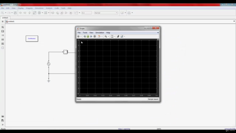This screenshot has height=133, width=236.
Task: Click the View 1 warning link
Action: point(124,129)
